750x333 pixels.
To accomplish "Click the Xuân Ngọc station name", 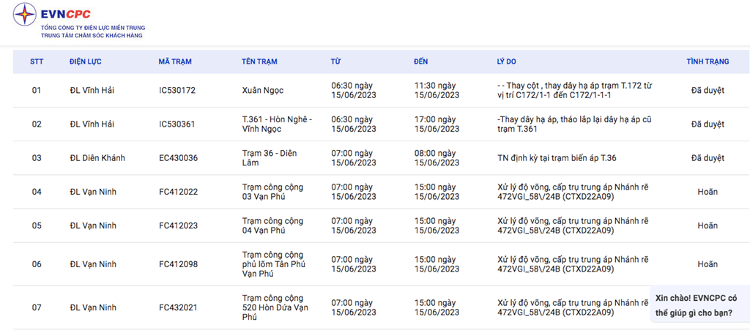I will (262, 91).
